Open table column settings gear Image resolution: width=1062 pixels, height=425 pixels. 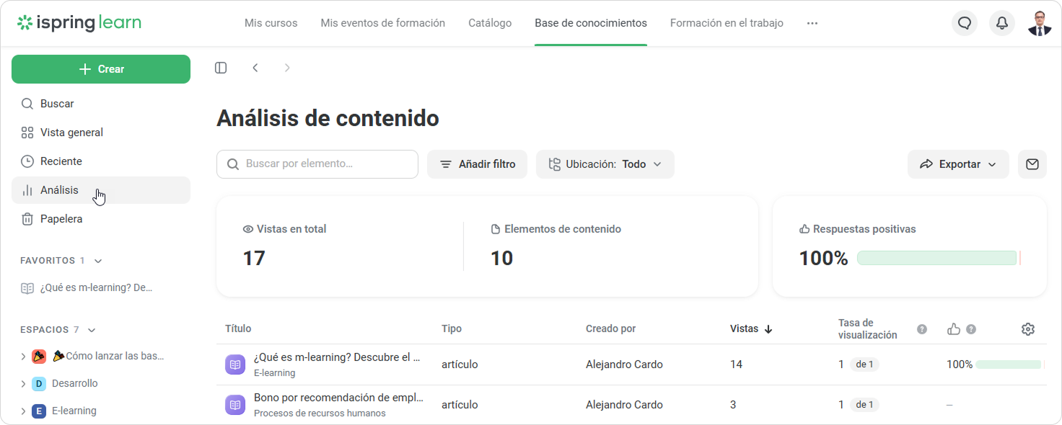click(1028, 329)
